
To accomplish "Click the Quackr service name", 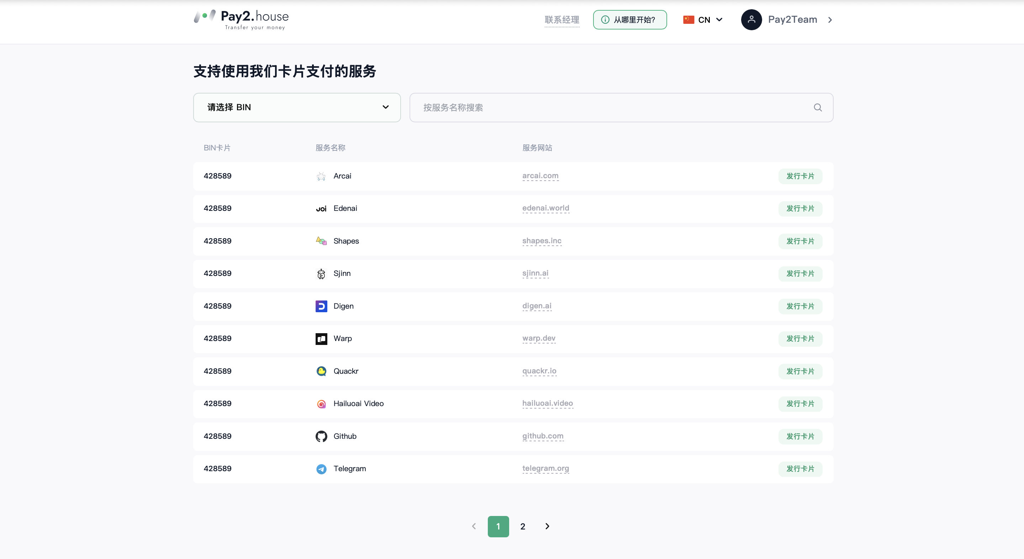I will click(346, 371).
